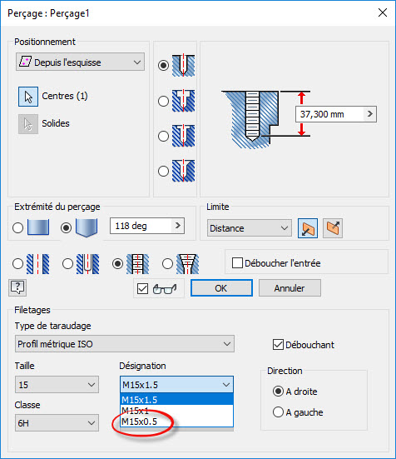Open the Classe dropdown showing 6H
396x459 pixels.
coord(57,423)
